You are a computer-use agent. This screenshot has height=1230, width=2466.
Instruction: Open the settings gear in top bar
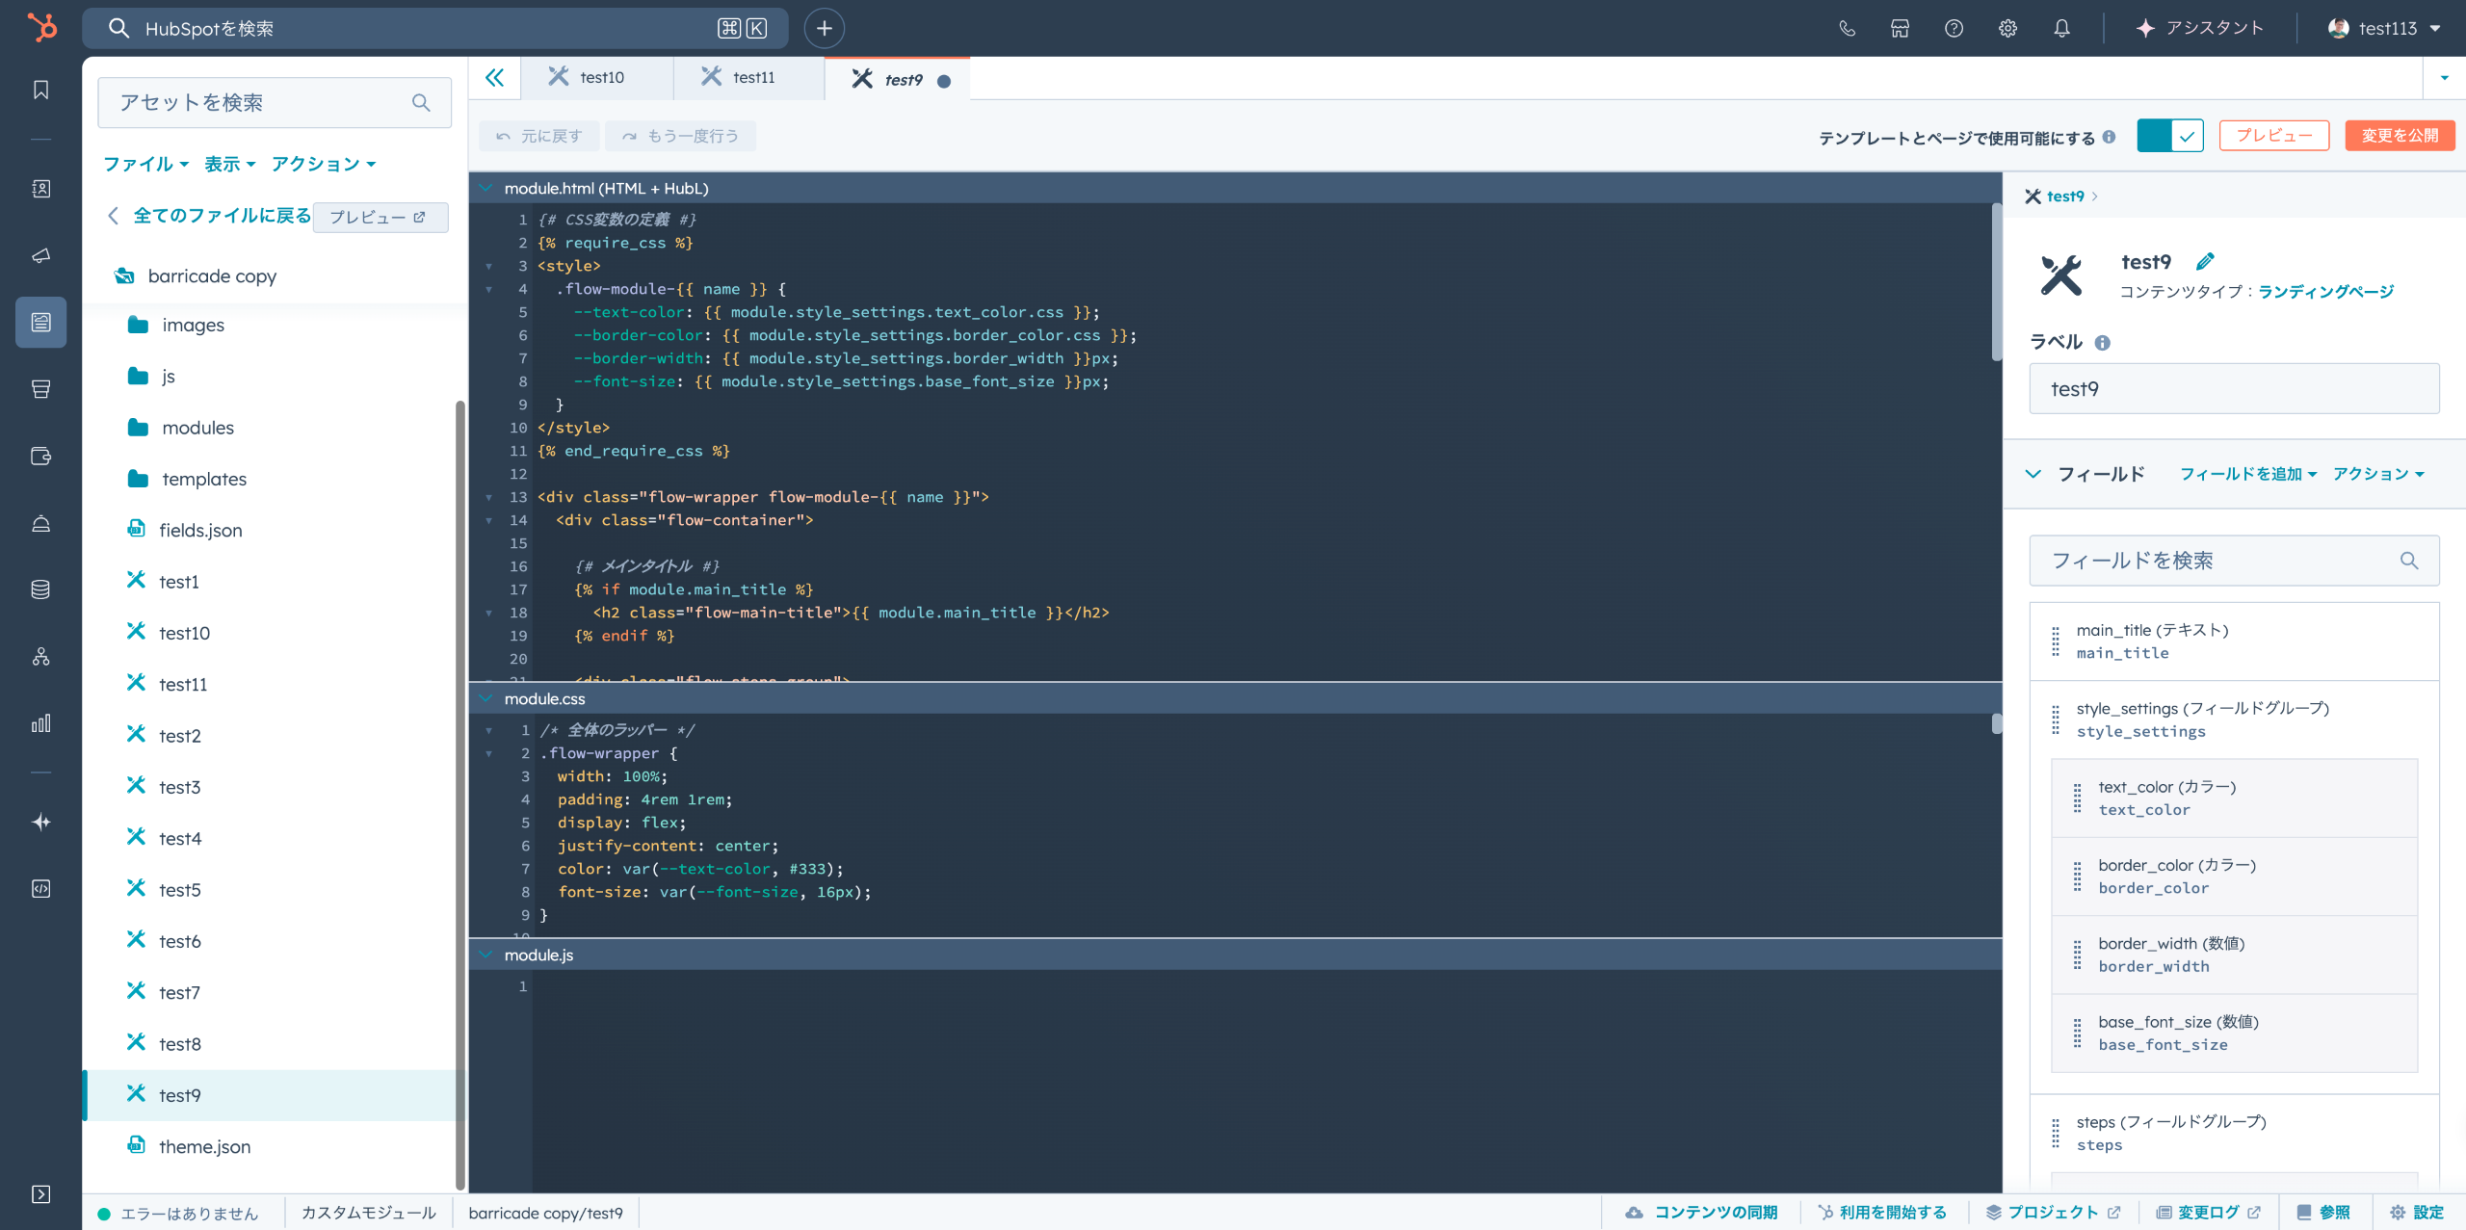(2007, 29)
